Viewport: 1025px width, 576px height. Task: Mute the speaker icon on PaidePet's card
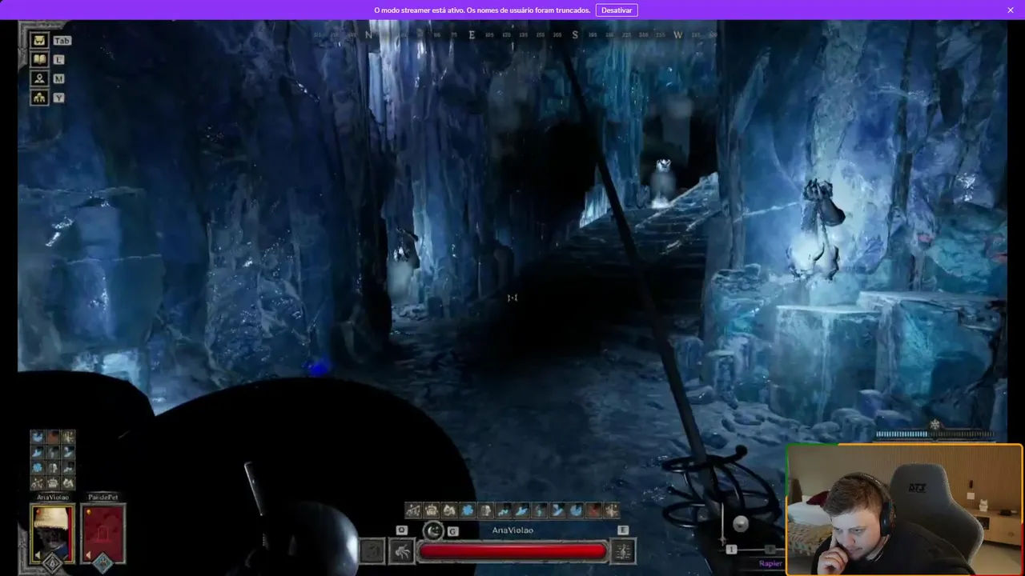88,555
